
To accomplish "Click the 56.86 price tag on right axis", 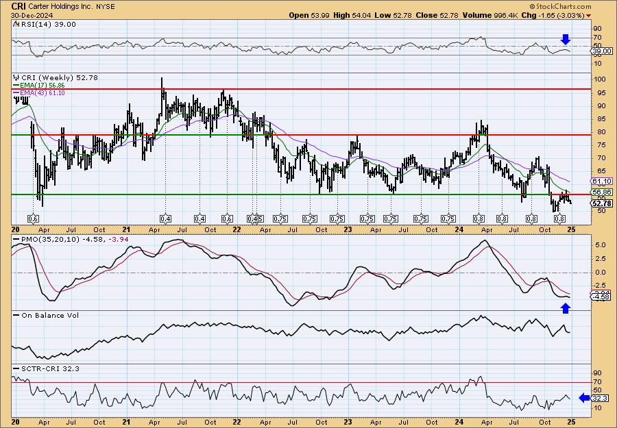I will coord(602,192).
